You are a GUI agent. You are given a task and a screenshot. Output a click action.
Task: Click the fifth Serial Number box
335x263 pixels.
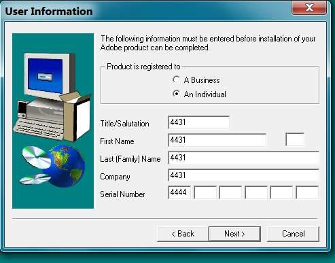pos(281,192)
